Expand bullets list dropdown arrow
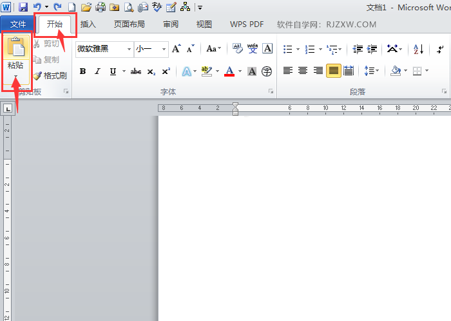 (x=298, y=49)
